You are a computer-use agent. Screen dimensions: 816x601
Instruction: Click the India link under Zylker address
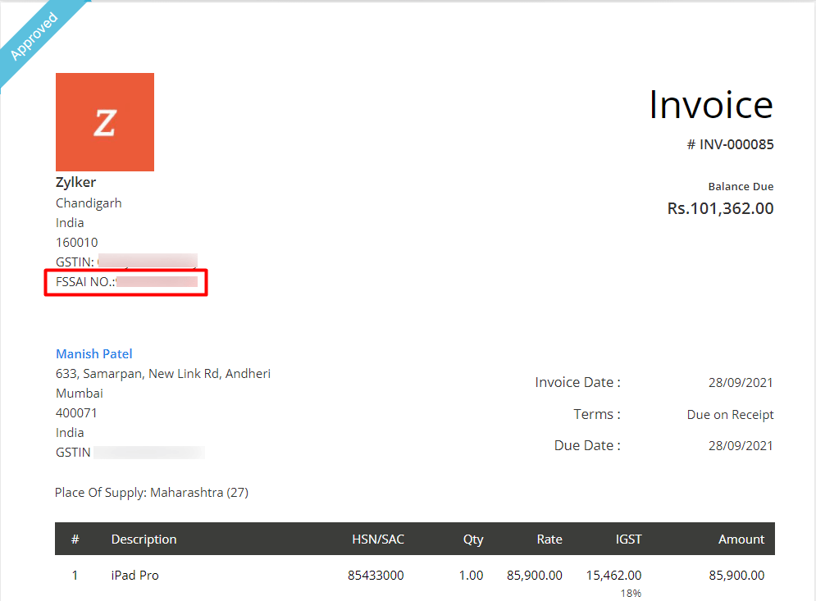point(69,222)
